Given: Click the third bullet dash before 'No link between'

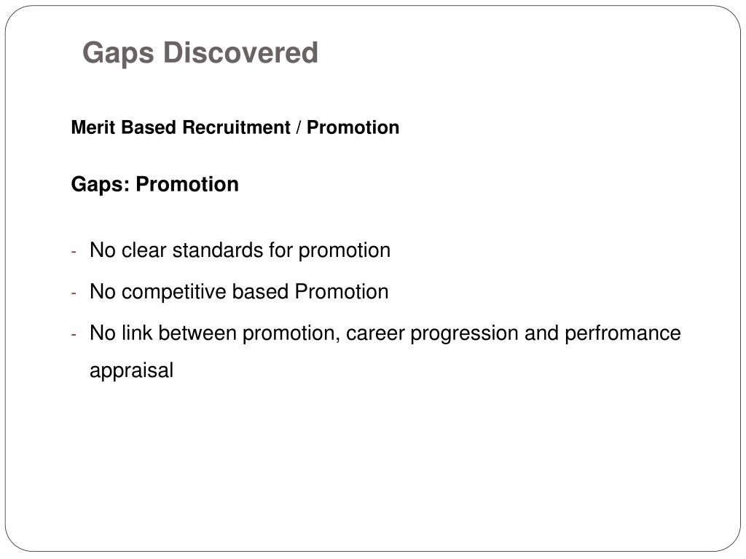Looking at the screenshot, I should click(x=74, y=334).
